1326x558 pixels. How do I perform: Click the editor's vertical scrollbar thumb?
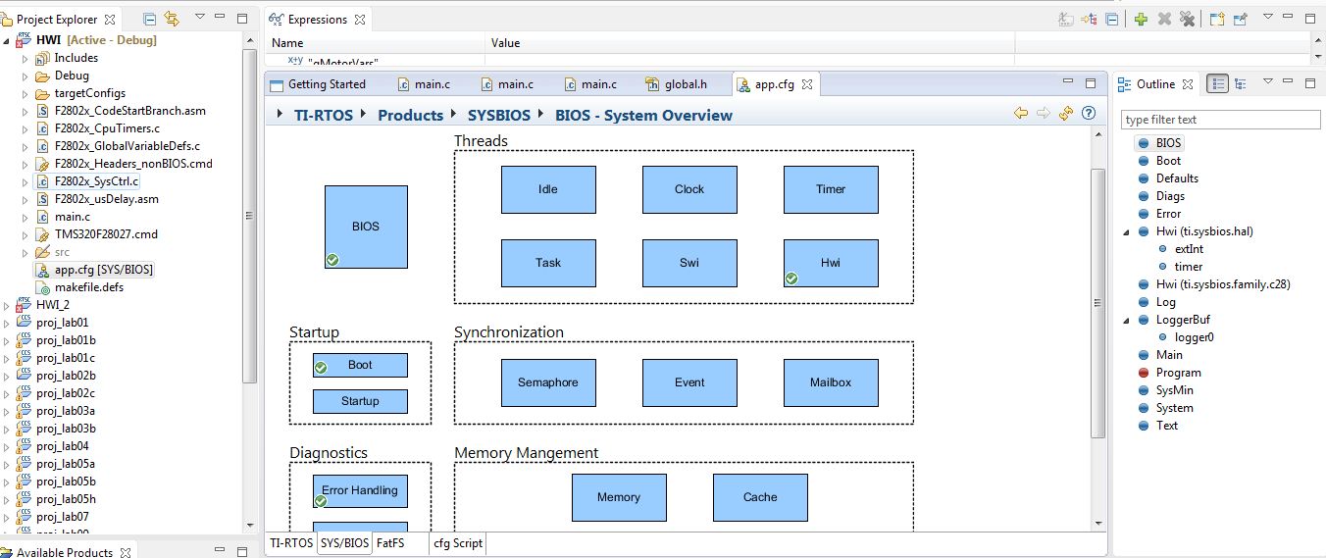(x=1098, y=304)
